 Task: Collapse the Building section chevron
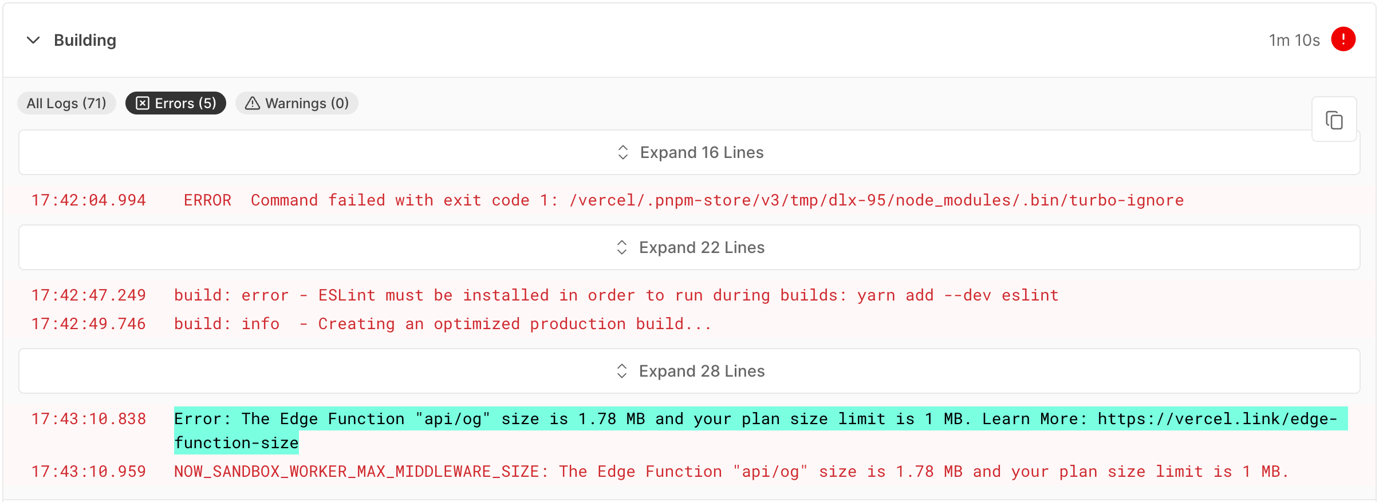click(33, 40)
